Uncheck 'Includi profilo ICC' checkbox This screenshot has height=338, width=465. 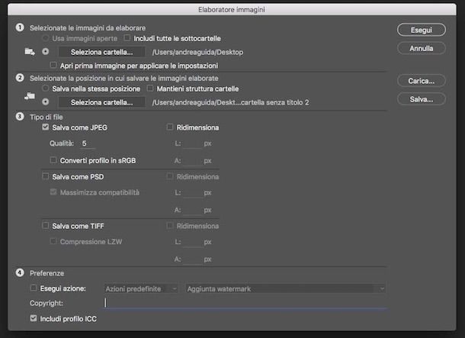(x=34, y=318)
